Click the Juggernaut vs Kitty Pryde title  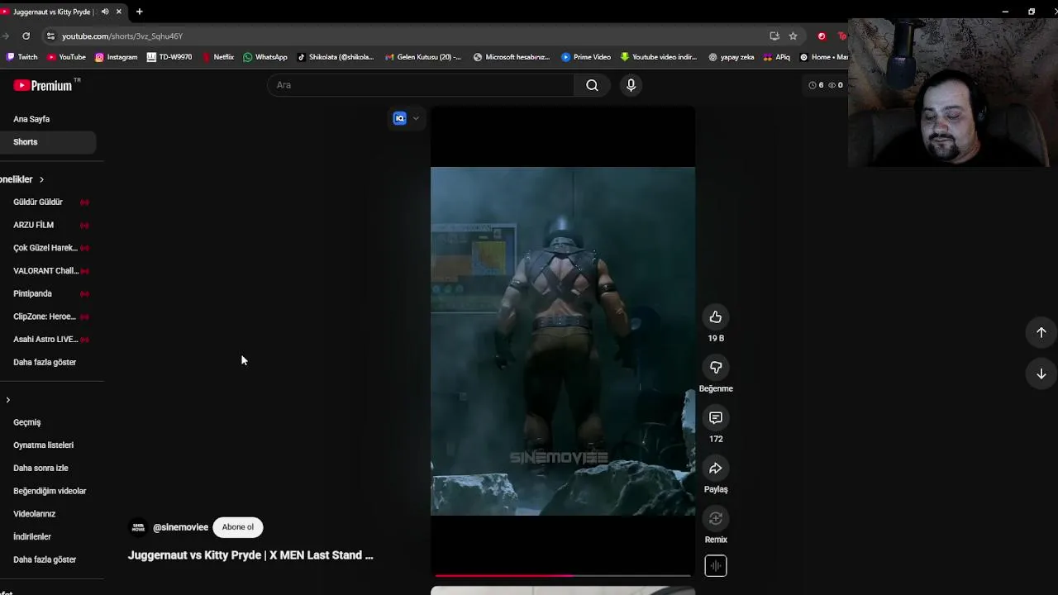click(250, 555)
